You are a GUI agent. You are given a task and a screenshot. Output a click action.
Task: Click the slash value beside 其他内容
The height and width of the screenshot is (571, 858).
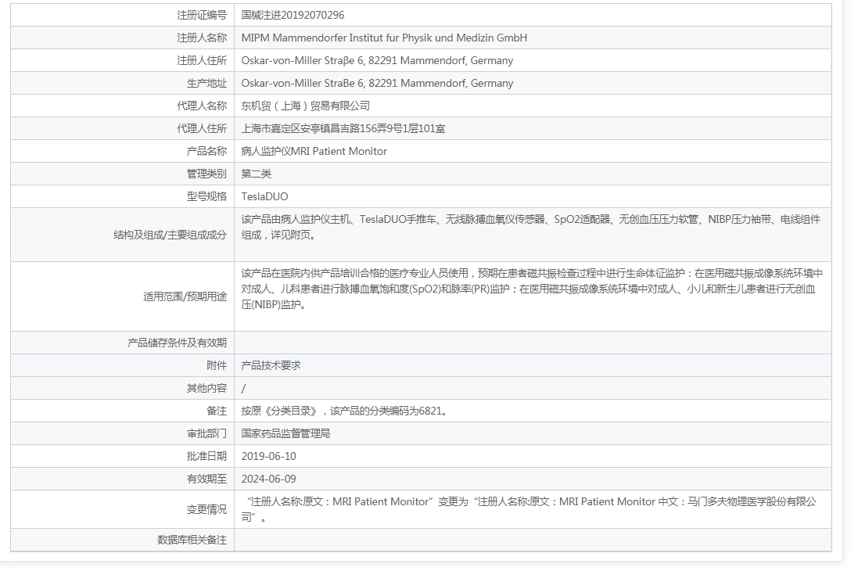click(243, 388)
